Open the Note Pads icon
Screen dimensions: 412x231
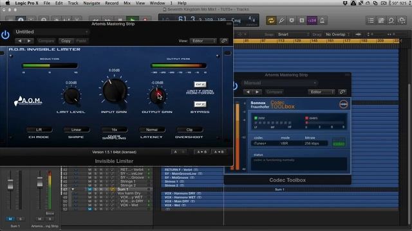pyautogui.click(x=381, y=21)
